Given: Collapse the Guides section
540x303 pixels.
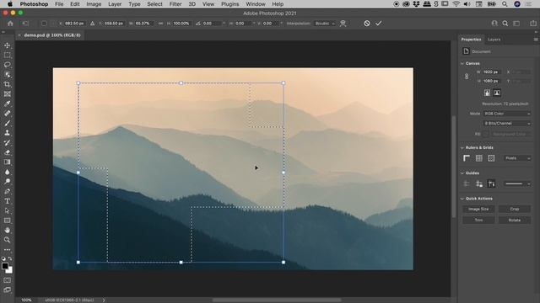Looking at the screenshot, I should point(462,173).
